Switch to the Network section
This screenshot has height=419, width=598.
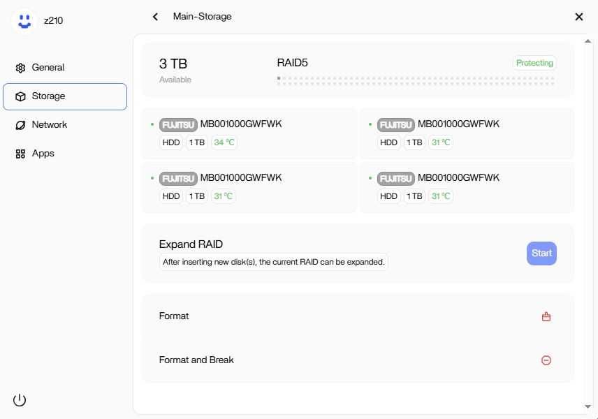pyautogui.click(x=49, y=125)
